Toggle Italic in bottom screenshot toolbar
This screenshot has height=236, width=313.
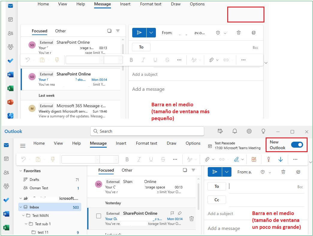pyautogui.click(x=139, y=159)
